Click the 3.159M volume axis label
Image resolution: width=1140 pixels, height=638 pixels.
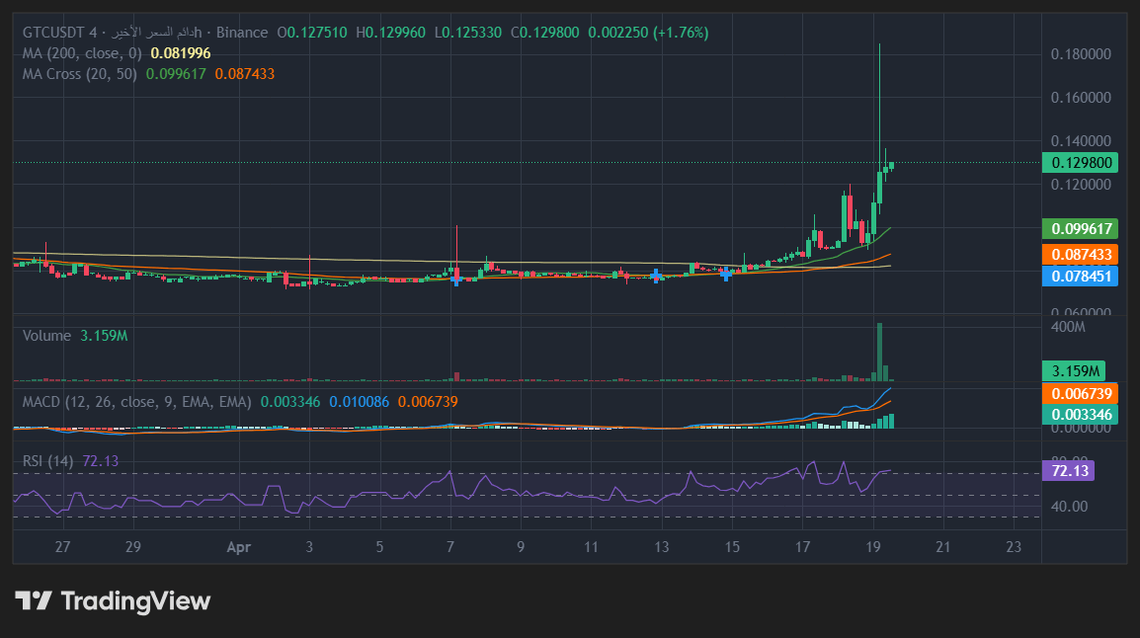[x=1073, y=371]
